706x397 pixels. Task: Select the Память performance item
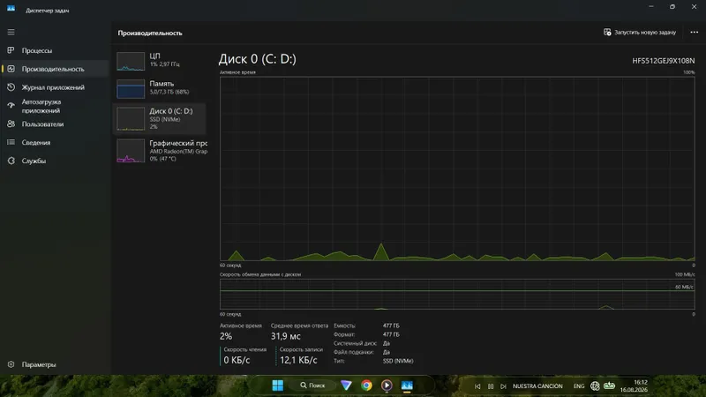tap(160, 88)
